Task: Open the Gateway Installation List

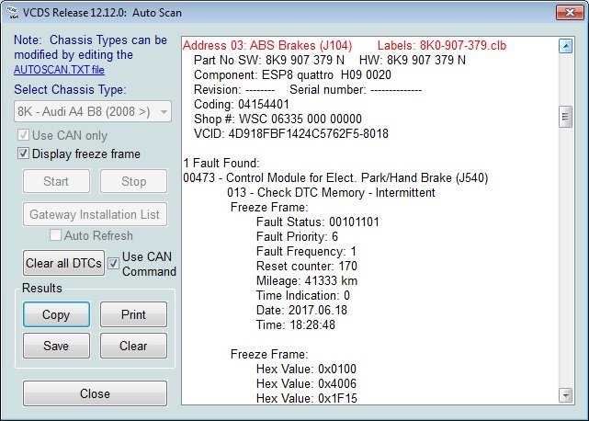Action: [x=95, y=214]
